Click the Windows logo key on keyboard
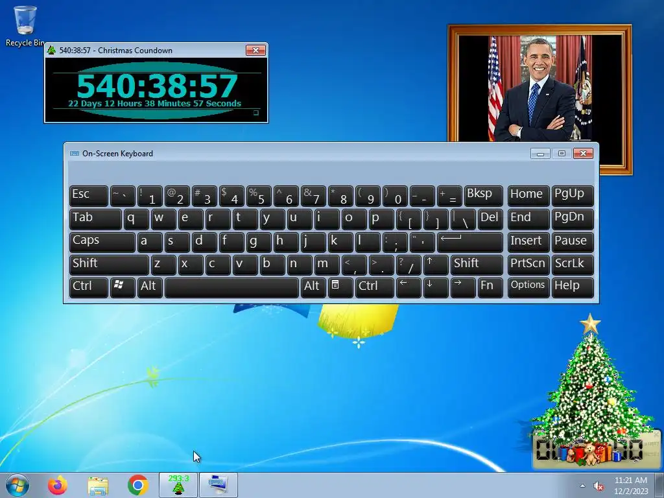Viewport: 664px width, 498px height. [x=123, y=287]
